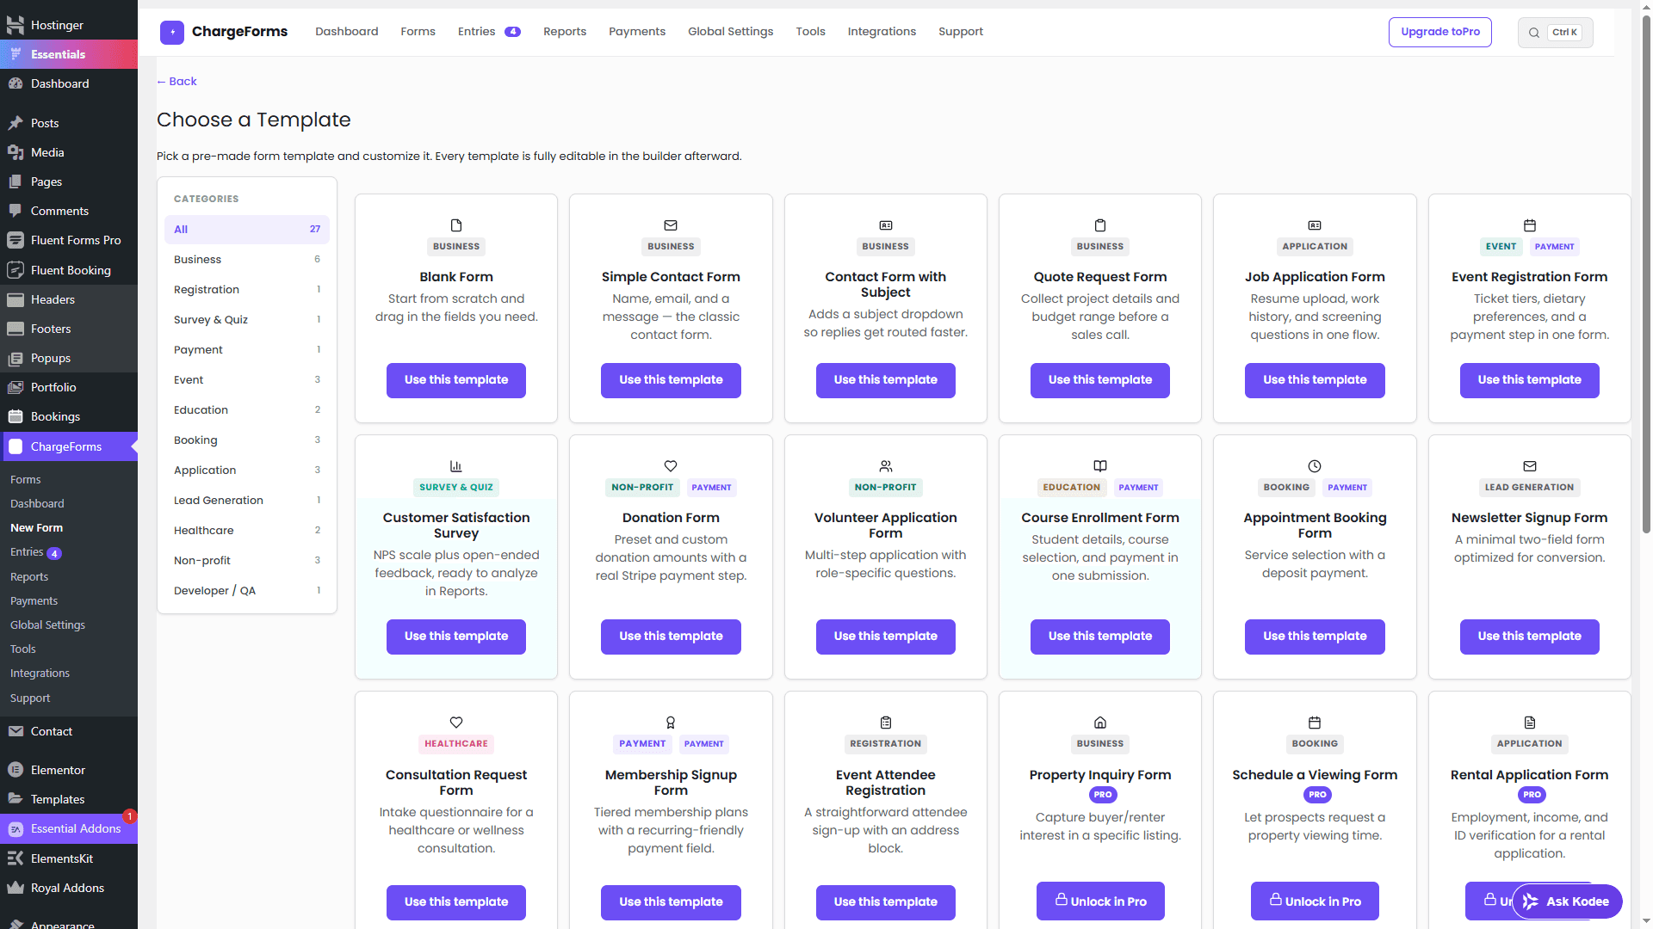1653x929 pixels.
Task: Filter templates by Survey & Quiz category
Action: (247, 320)
